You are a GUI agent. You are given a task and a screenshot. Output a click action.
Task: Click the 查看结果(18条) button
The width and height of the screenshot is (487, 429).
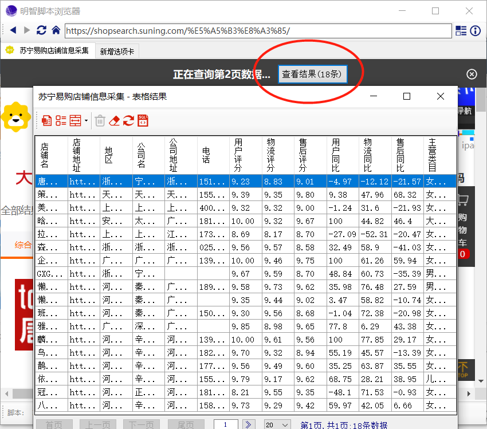(x=312, y=74)
